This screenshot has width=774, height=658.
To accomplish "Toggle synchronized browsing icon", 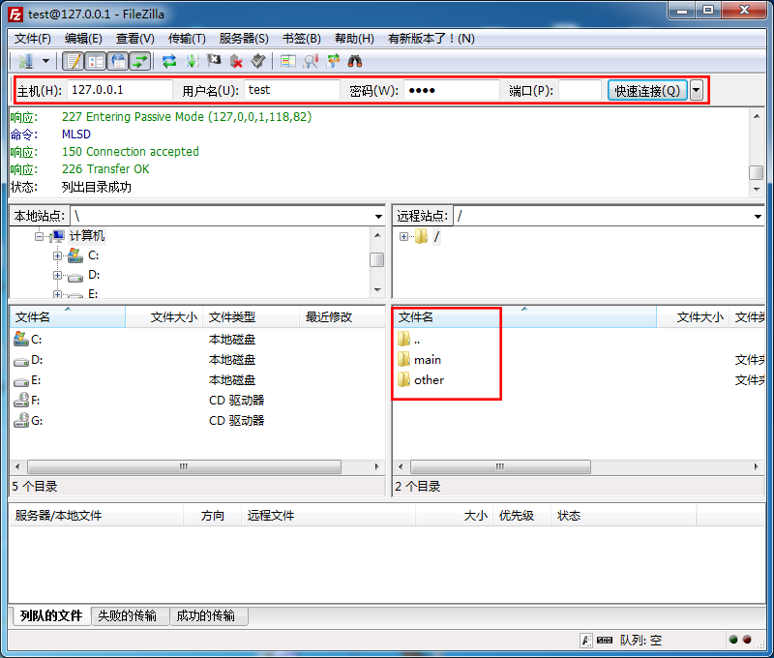I will coord(333,61).
